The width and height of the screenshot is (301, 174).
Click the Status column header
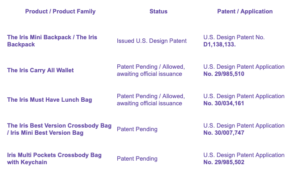click(x=158, y=11)
